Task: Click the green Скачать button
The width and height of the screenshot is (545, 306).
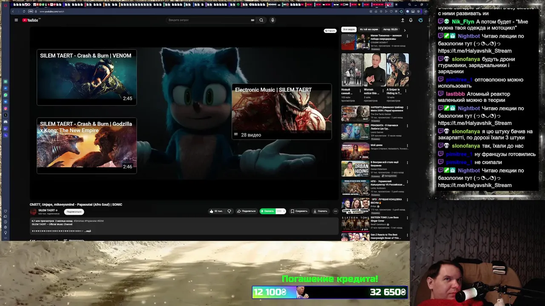Action: tap(268, 211)
